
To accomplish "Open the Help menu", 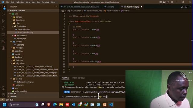I will (x=53, y=2).
